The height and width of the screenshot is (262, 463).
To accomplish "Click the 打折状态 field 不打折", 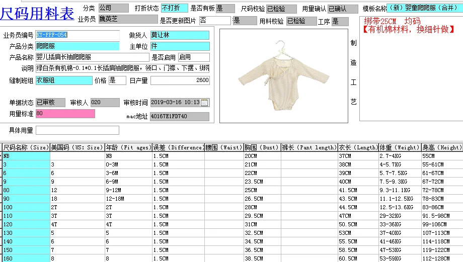I will [x=175, y=8].
